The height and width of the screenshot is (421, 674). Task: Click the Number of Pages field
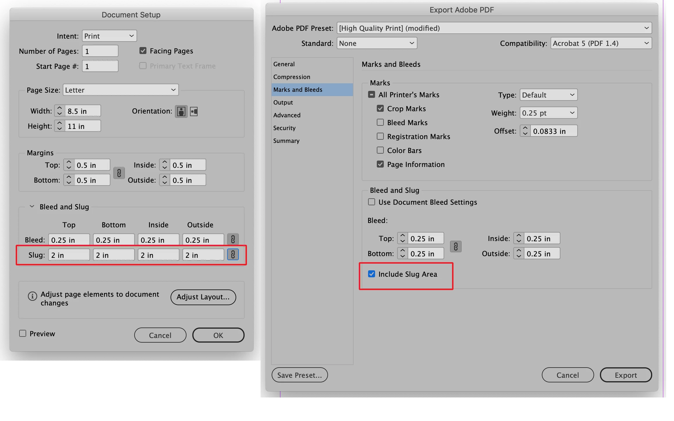[100, 51]
